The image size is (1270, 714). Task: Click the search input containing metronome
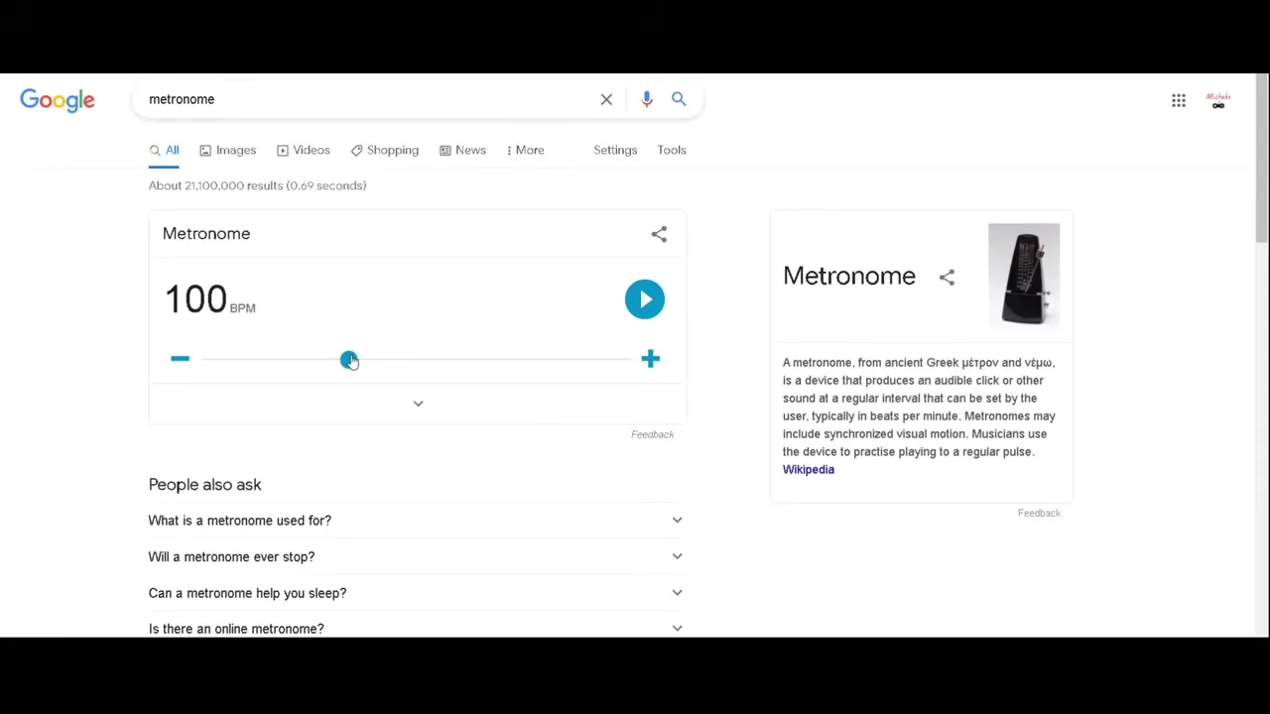367,99
